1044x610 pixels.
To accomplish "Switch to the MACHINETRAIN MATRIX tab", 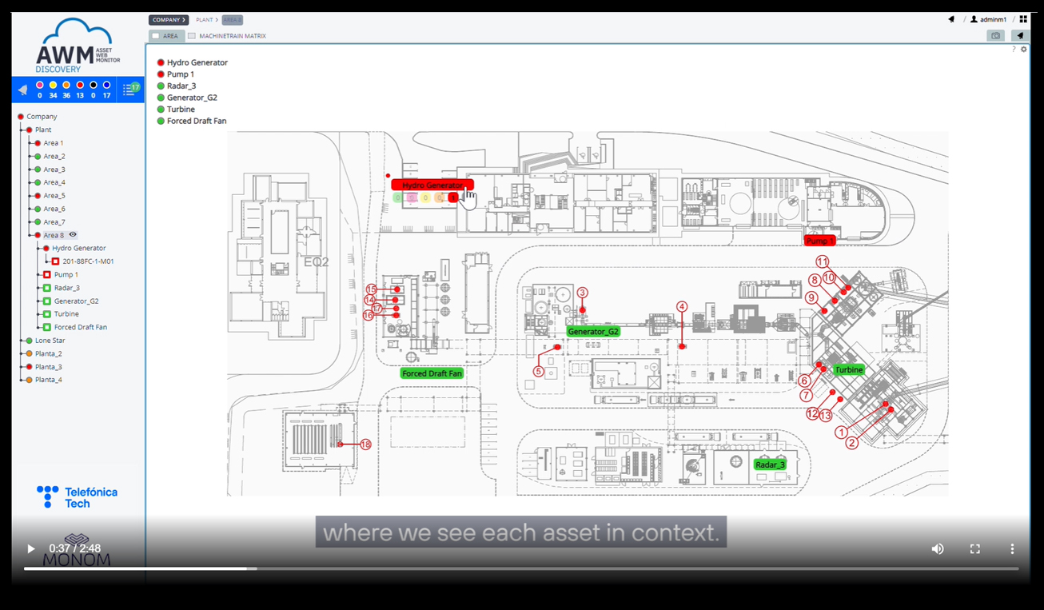I will [x=227, y=36].
